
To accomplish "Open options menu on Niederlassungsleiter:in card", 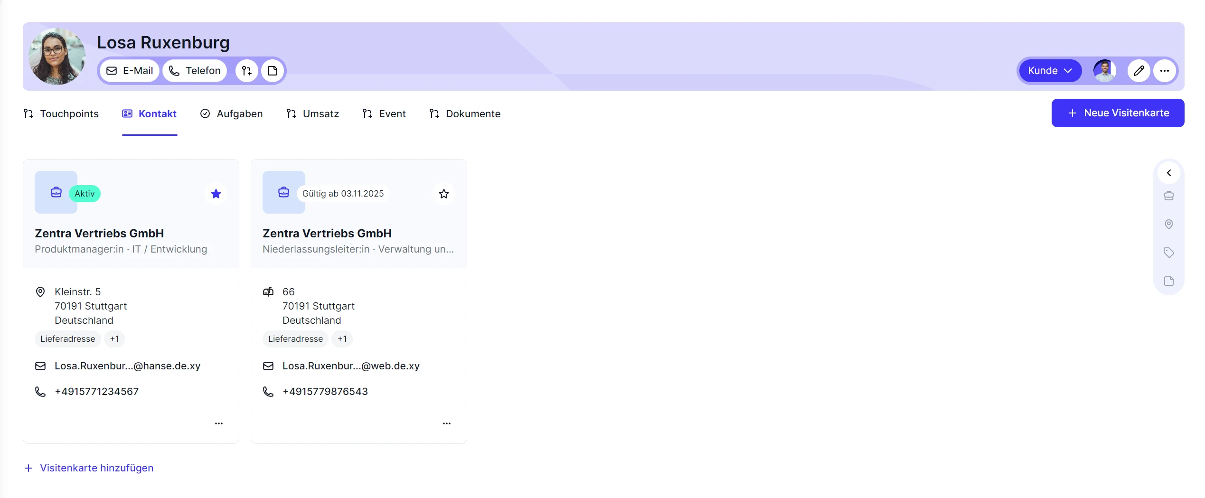I will [447, 423].
